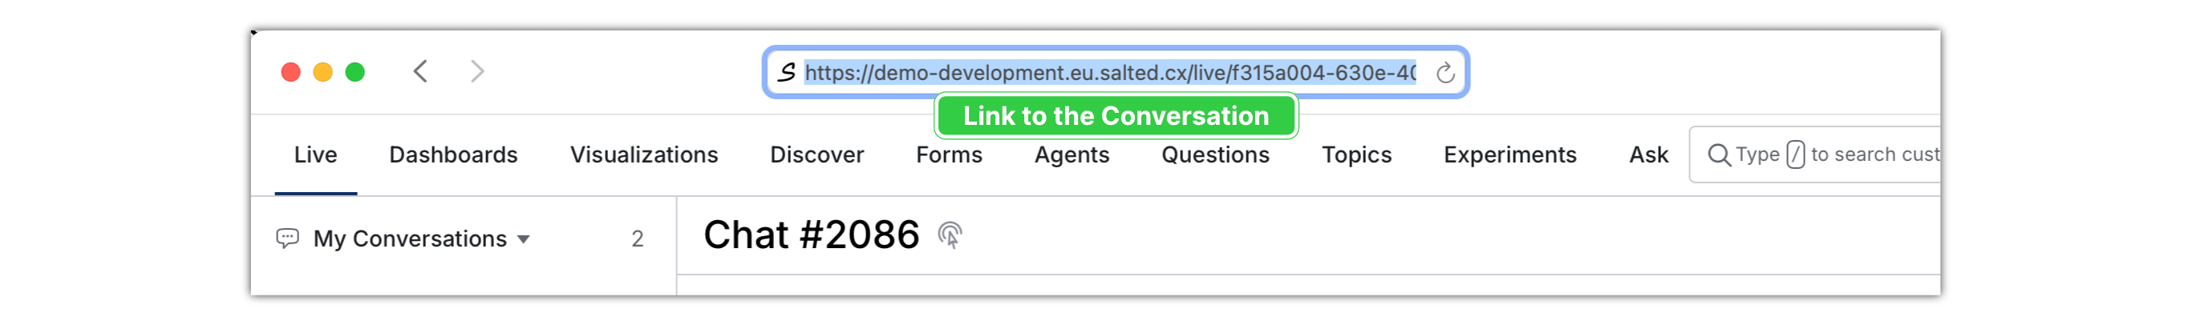Reload the page with refresh icon

(x=1444, y=73)
